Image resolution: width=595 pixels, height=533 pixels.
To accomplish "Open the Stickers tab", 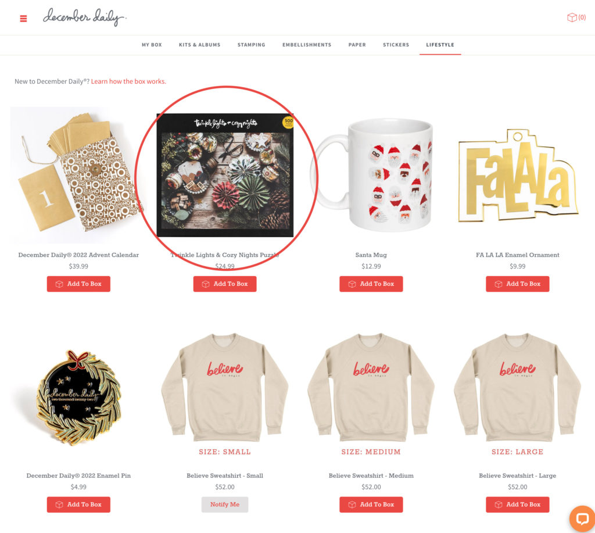I will (x=396, y=45).
